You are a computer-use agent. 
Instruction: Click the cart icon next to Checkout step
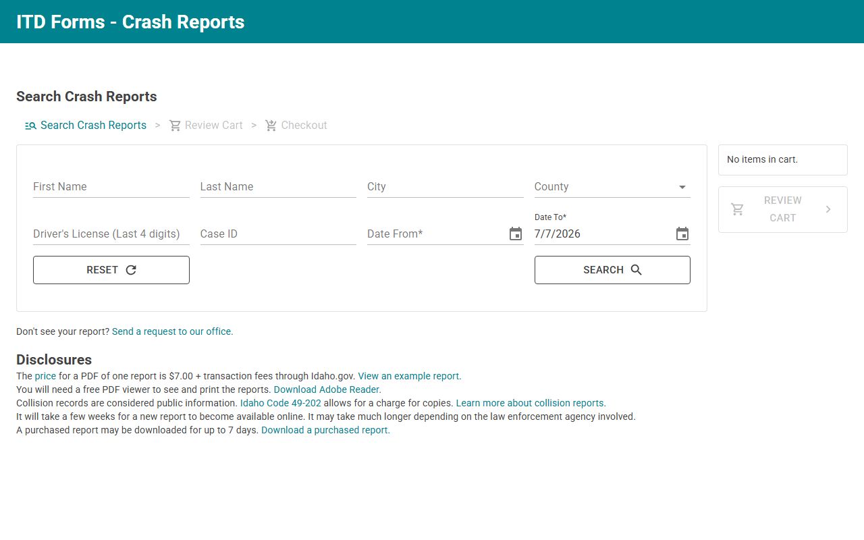click(271, 126)
